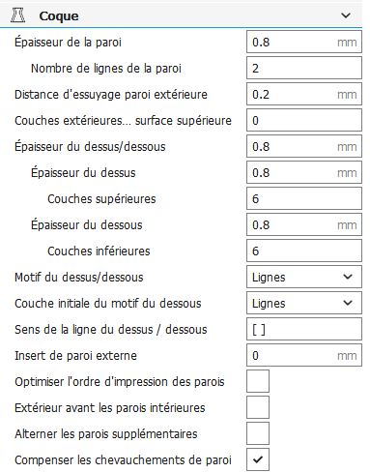Click Sens de la ligne du dessus field
Image resolution: width=370 pixels, height=473 pixels.
click(304, 329)
